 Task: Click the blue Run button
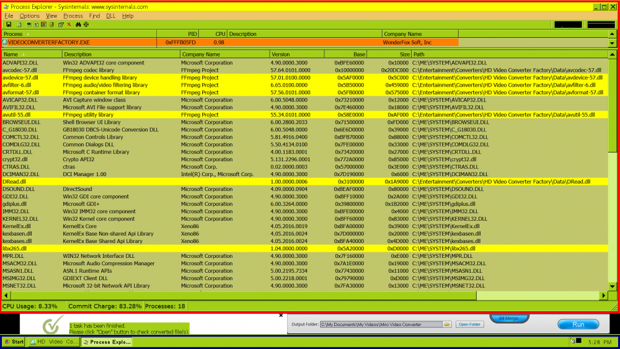578,324
